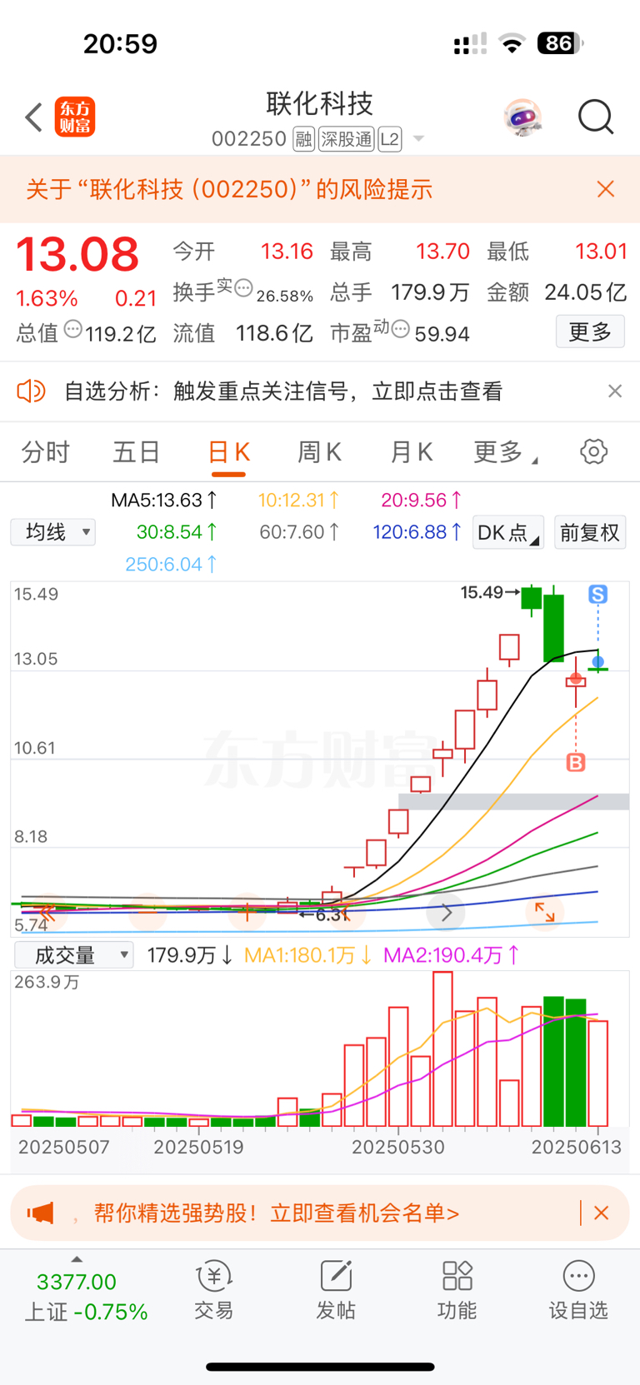Tap the chart's move-right arrow icon
This screenshot has height=1385, width=640.
point(446,913)
